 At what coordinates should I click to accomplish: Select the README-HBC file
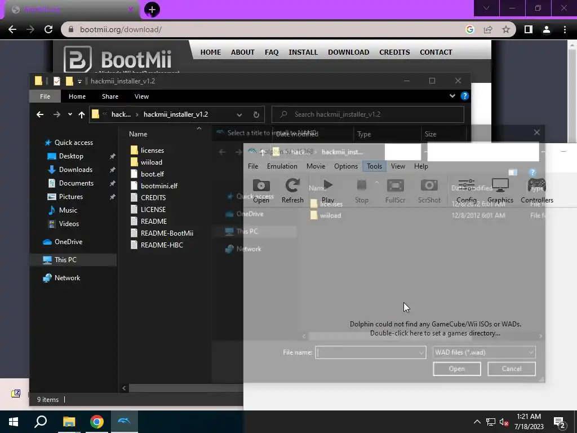157,245
